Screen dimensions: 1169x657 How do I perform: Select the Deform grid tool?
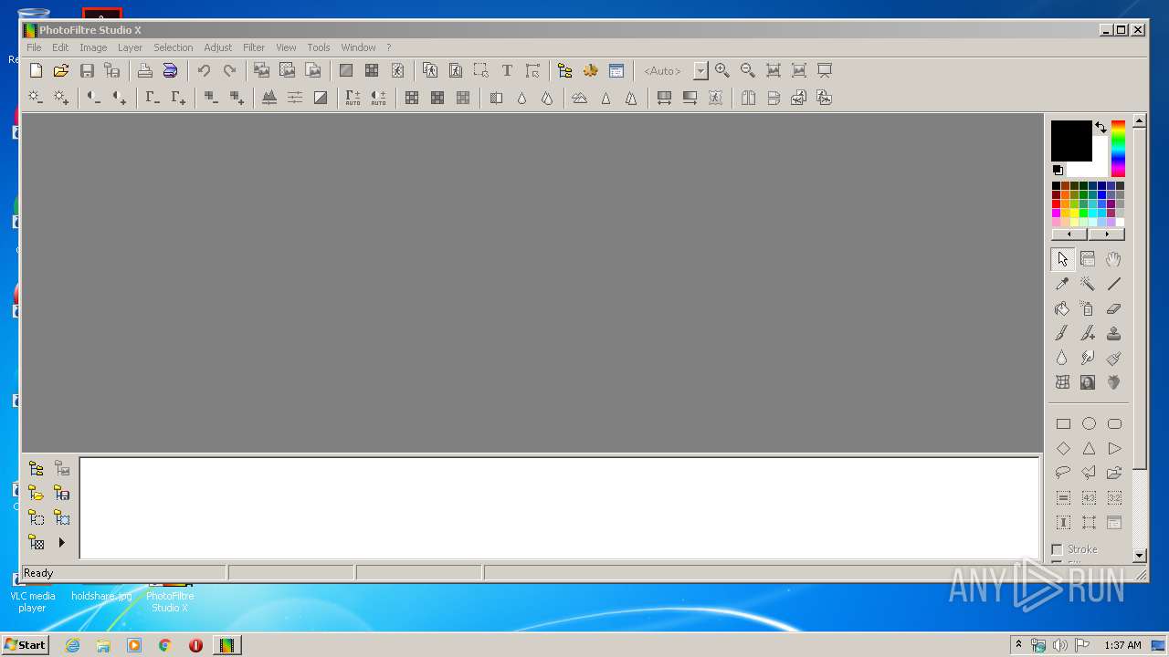tap(1062, 382)
